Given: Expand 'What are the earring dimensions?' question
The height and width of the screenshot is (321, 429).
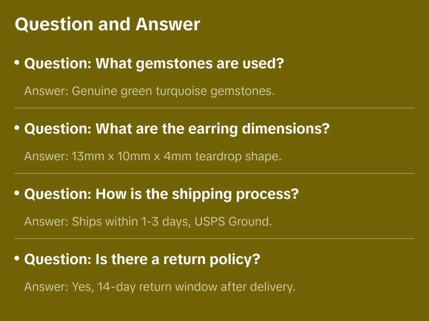Looking at the screenshot, I should pyautogui.click(x=177, y=129).
